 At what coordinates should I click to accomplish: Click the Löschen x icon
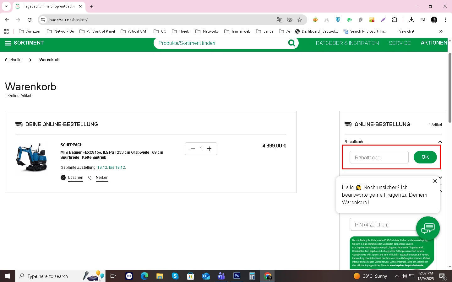63,178
